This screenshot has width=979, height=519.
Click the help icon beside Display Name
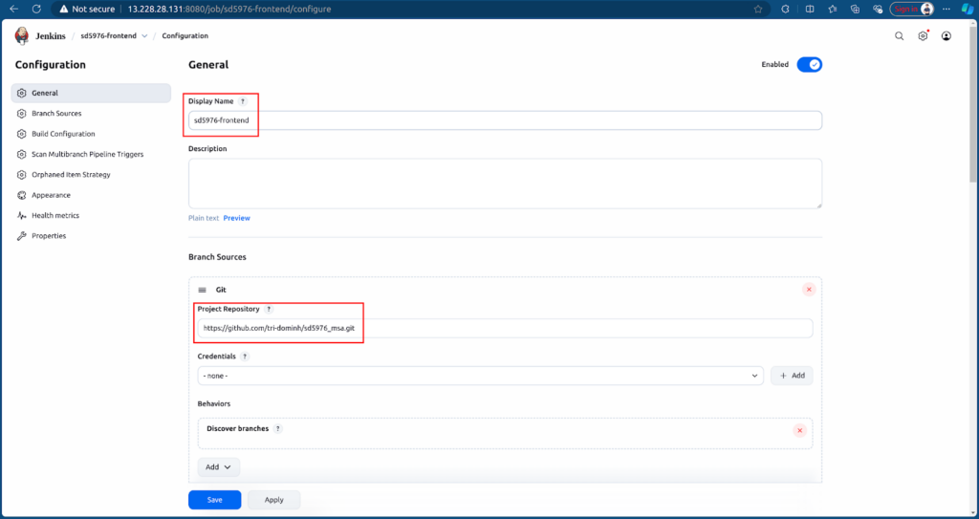243,101
